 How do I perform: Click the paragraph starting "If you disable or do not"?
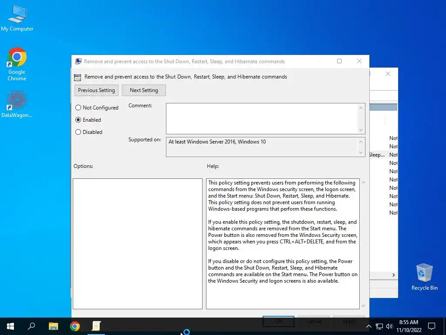click(283, 271)
